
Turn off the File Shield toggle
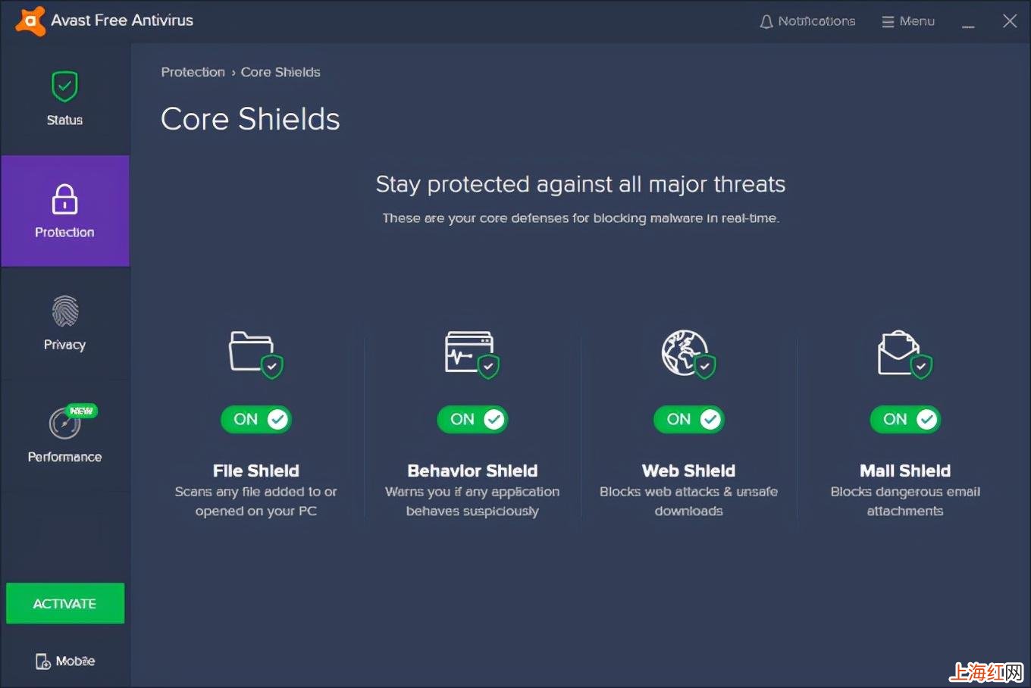click(256, 419)
